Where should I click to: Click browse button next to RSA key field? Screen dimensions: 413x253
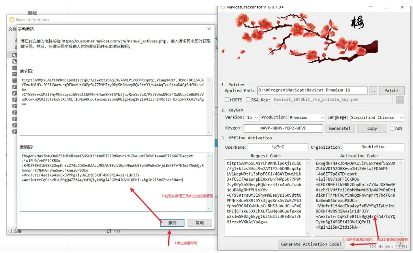pyautogui.click(x=400, y=100)
